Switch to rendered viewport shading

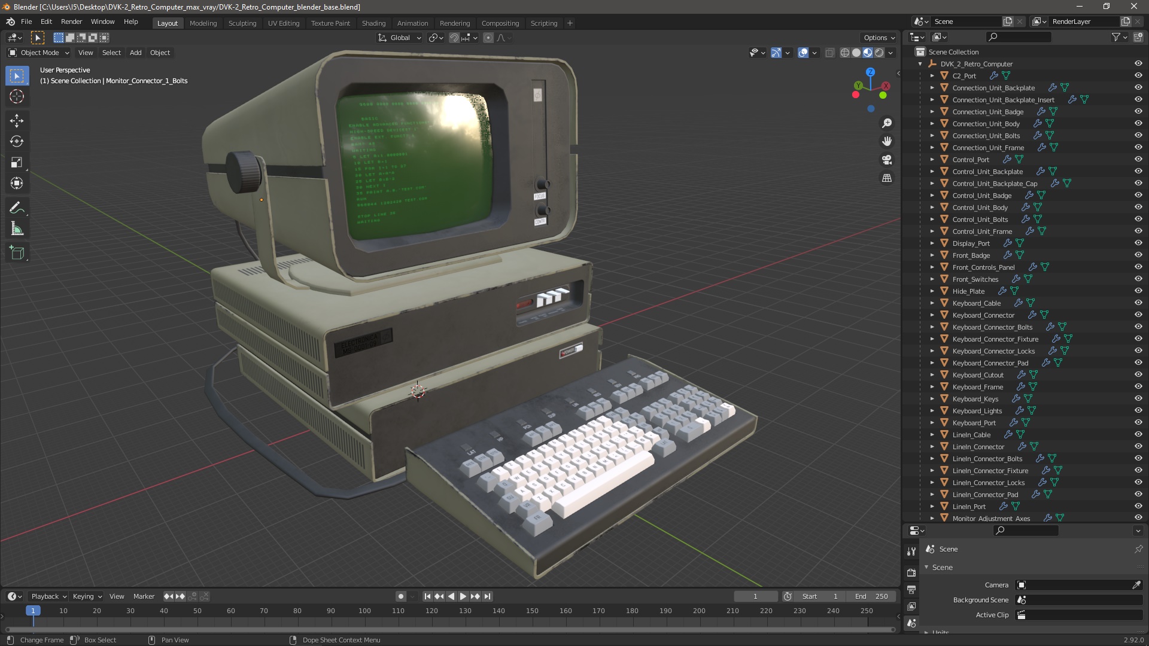click(x=879, y=53)
